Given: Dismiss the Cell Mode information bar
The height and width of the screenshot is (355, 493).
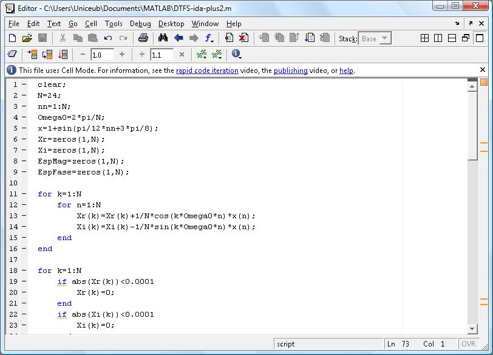Looking at the screenshot, I should click(483, 69).
